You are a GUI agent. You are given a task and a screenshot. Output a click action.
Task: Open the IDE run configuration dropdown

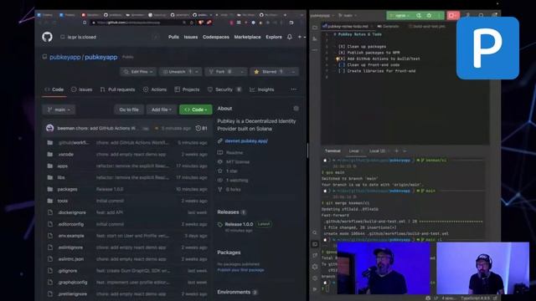(400, 15)
